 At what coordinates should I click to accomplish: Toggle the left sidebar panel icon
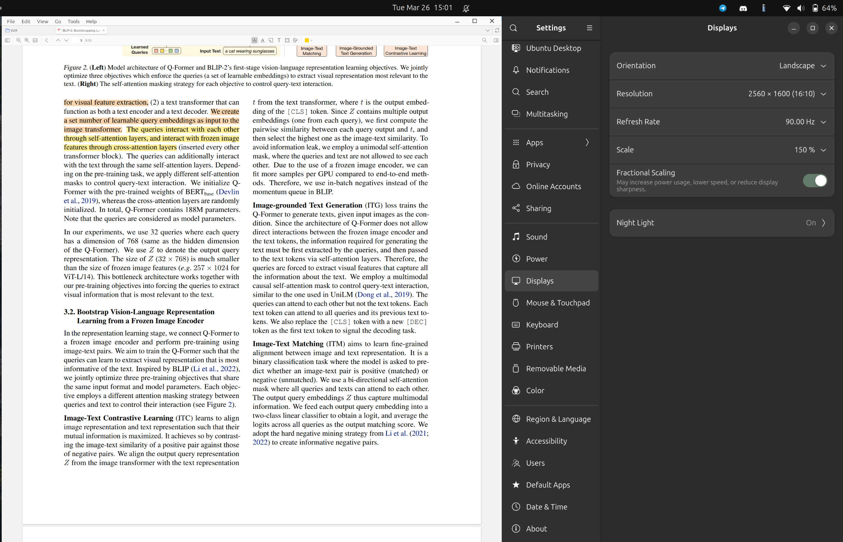click(x=7, y=40)
